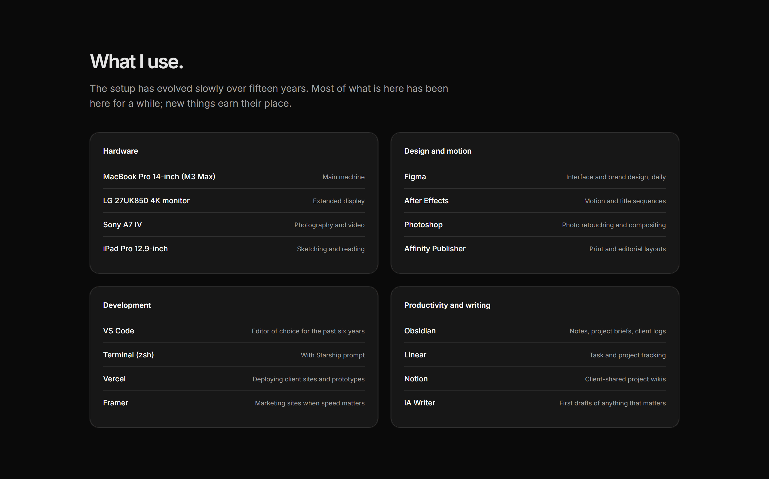Image resolution: width=769 pixels, height=479 pixels.
Task: Click the 'With Starship prompt' note
Action: [333, 356]
